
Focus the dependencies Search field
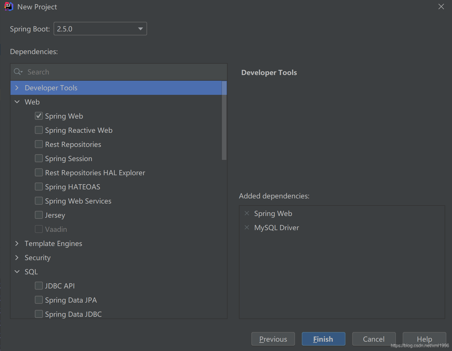[x=119, y=72]
